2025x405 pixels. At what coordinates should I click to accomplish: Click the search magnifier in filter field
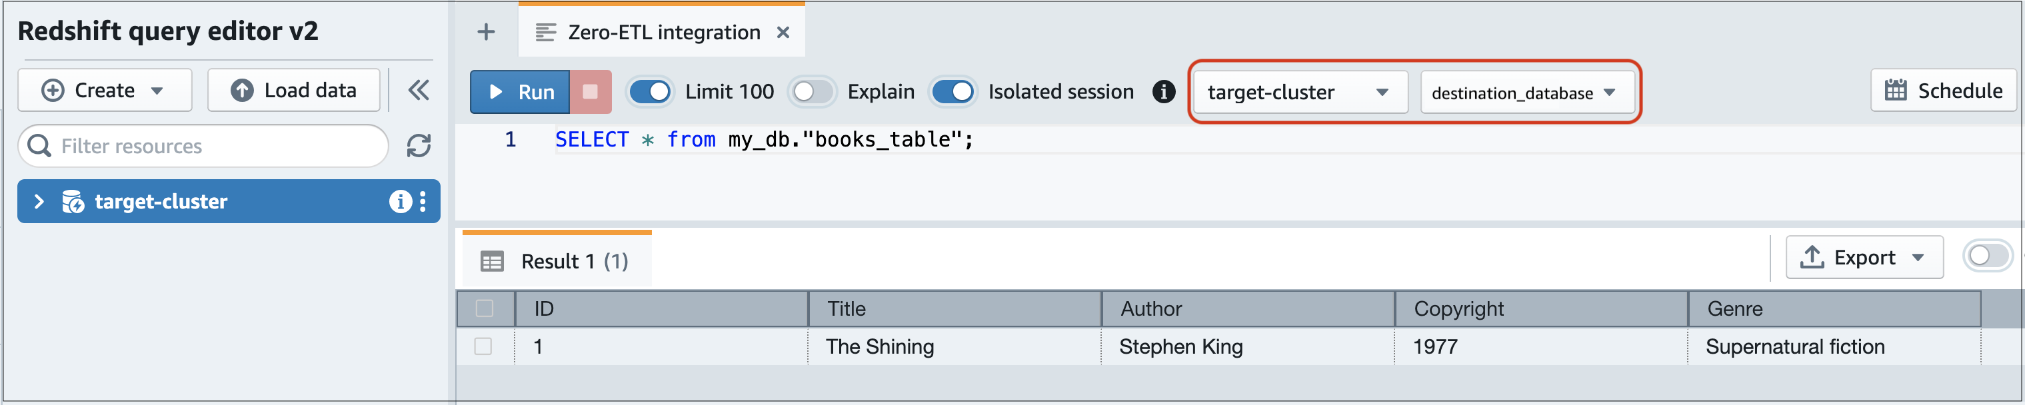[40, 146]
